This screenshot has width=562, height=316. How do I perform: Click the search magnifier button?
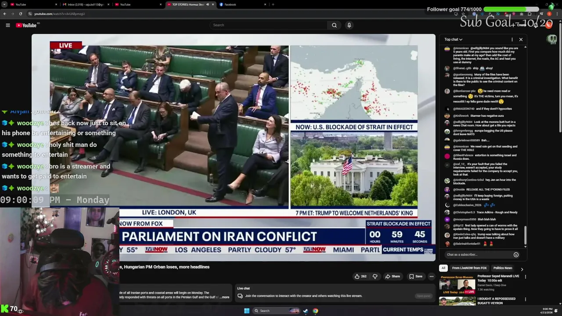tap(334, 25)
